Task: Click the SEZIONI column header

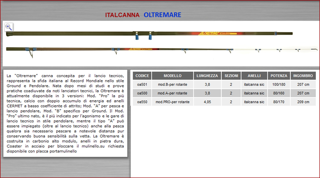Action: click(231, 76)
